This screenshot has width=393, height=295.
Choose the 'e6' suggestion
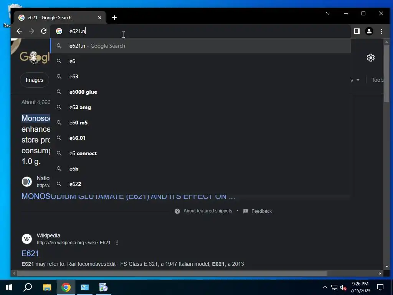pyautogui.click(x=200, y=61)
